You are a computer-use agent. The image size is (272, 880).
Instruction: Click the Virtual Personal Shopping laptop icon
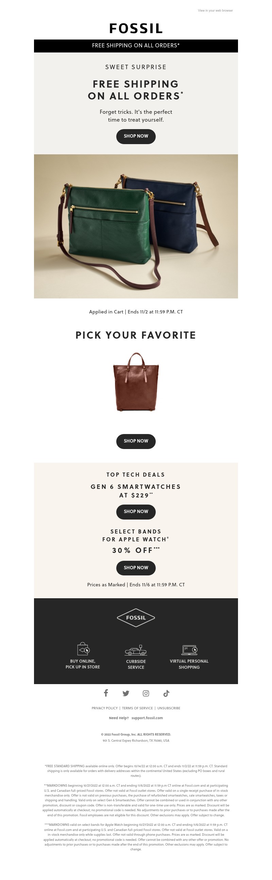(x=189, y=649)
